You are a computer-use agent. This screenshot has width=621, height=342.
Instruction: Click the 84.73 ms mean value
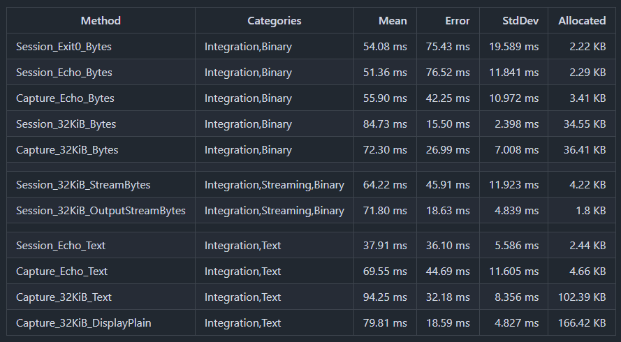(385, 124)
